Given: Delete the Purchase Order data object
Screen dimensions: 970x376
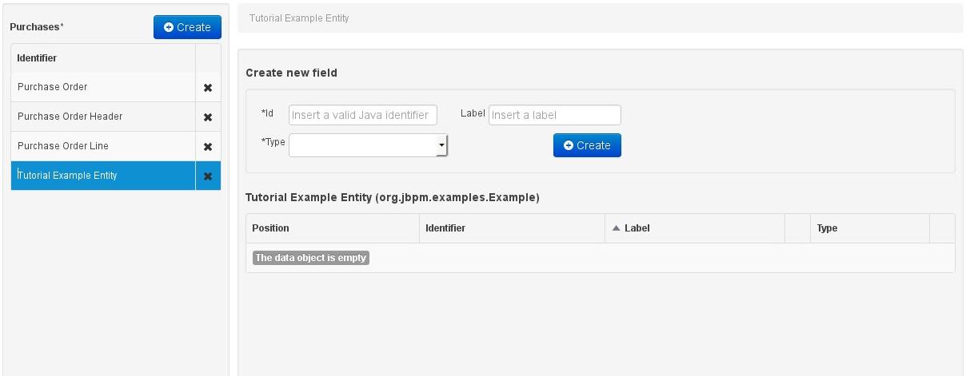Looking at the screenshot, I should [208, 88].
